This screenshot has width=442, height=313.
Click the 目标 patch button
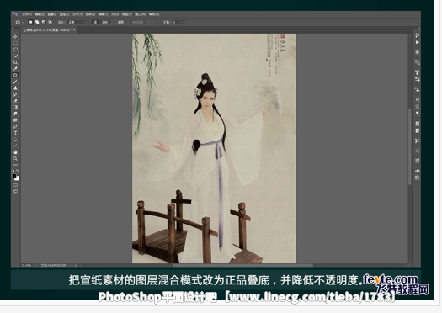[x=104, y=22]
